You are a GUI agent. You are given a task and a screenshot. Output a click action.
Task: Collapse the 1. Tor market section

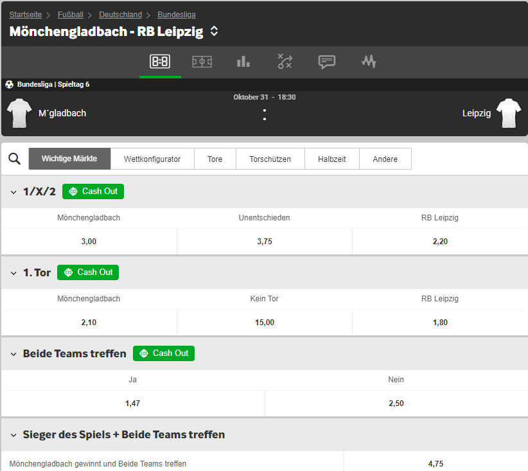(13, 273)
